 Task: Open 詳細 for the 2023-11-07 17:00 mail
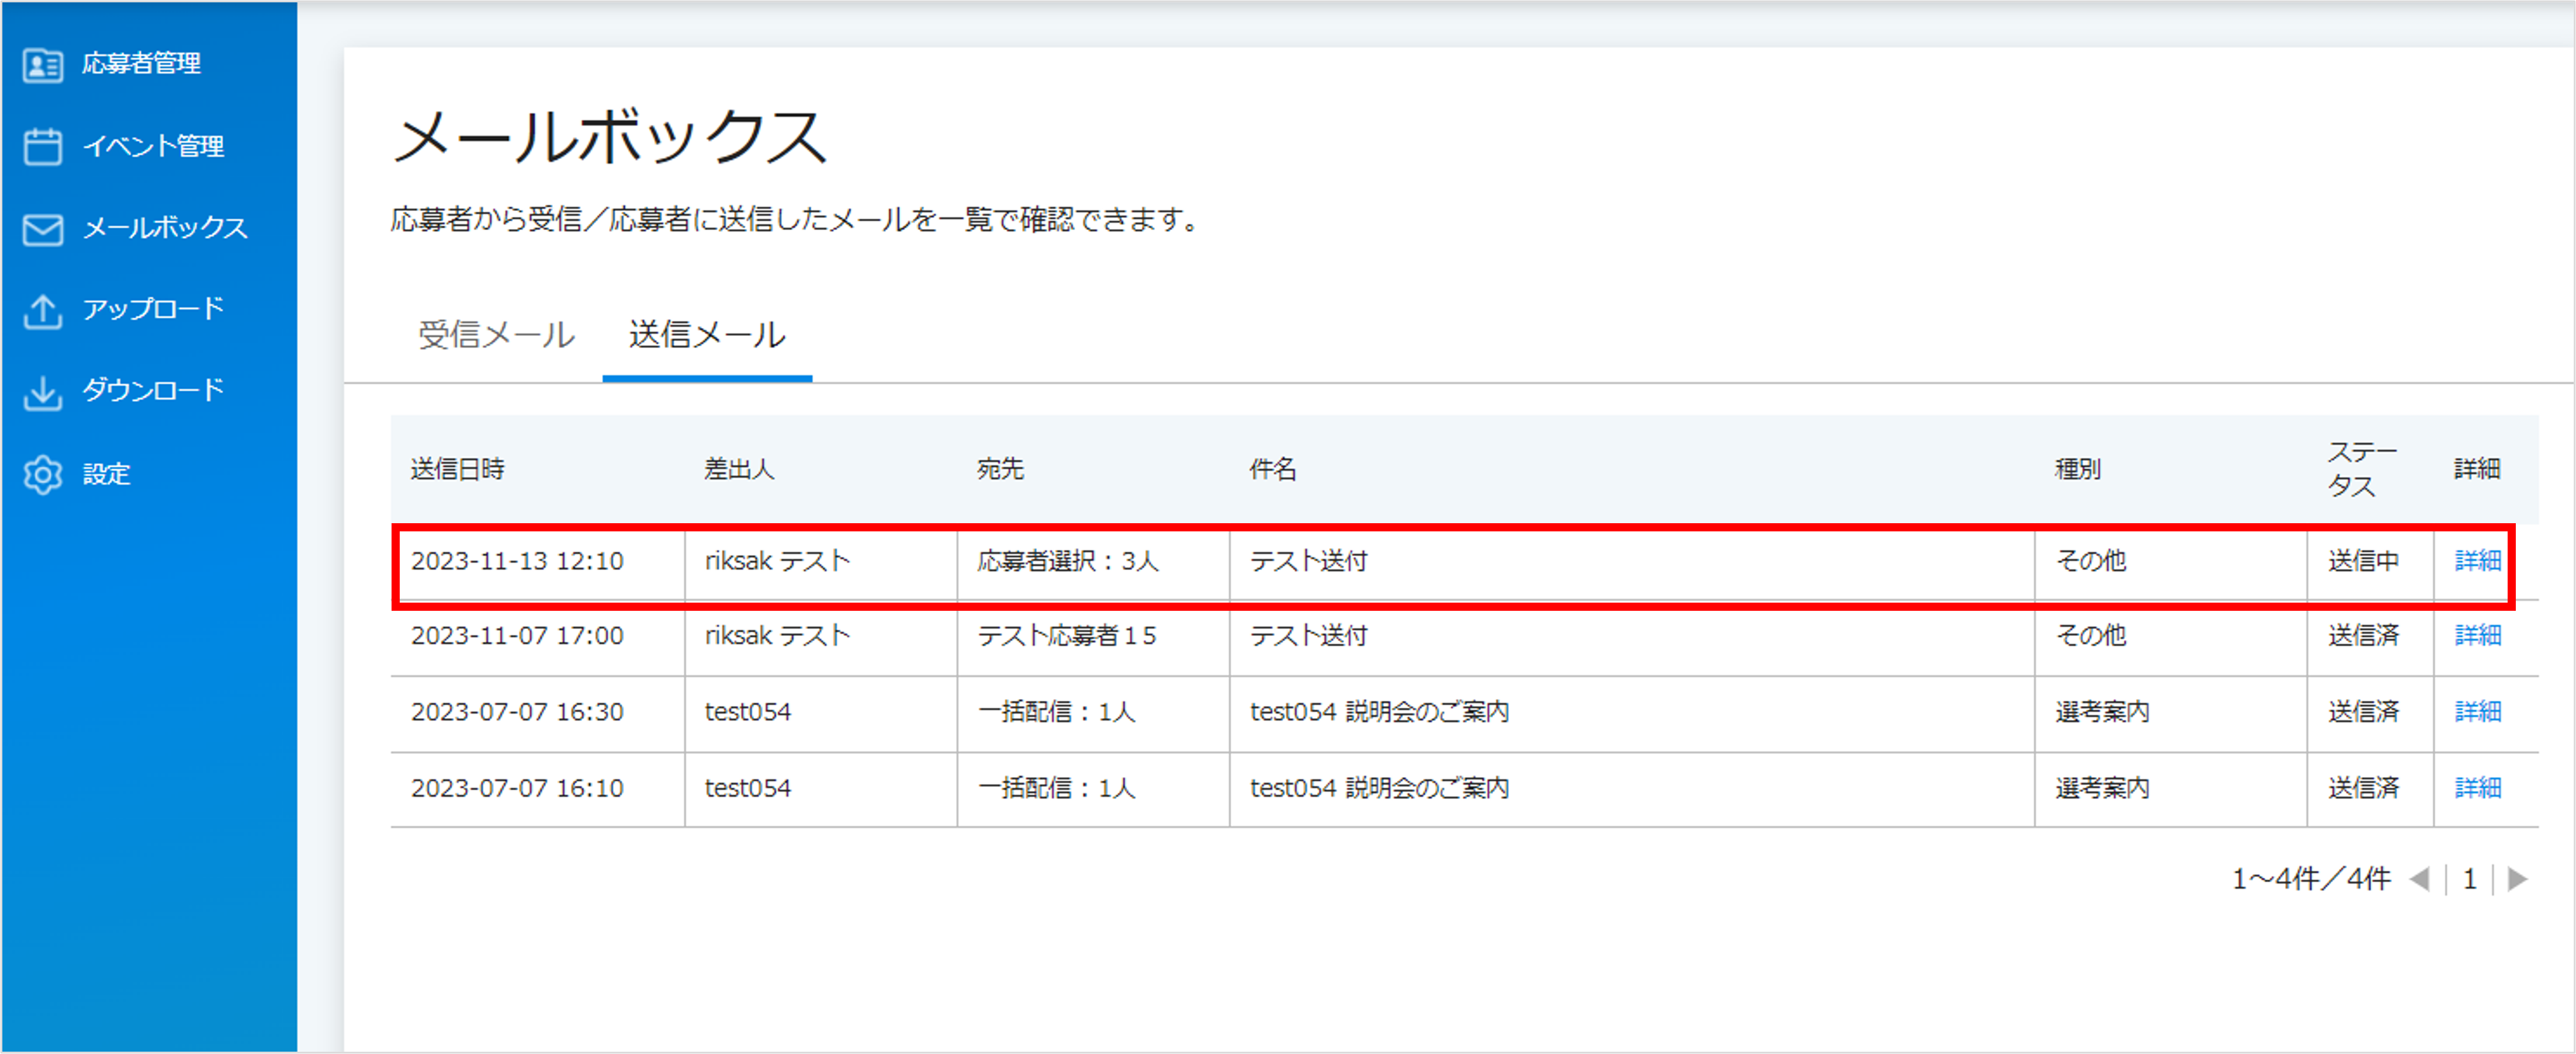click(2477, 635)
